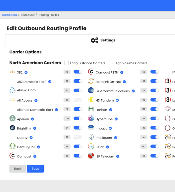
Task: Click the Back button
Action: coord(18,169)
